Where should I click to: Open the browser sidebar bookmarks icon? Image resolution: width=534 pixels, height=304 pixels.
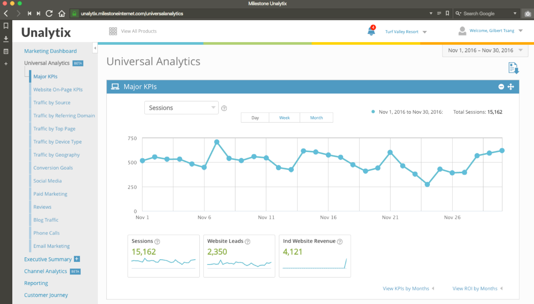click(x=6, y=26)
